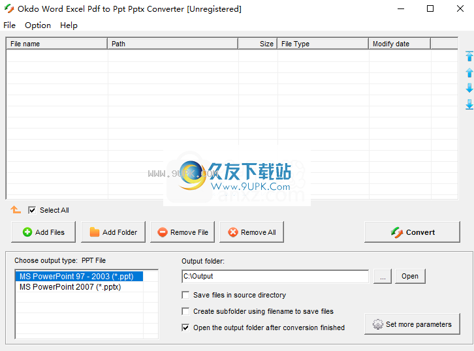Toggle the Select All checkbox
Image resolution: width=474 pixels, height=351 pixels.
click(32, 210)
